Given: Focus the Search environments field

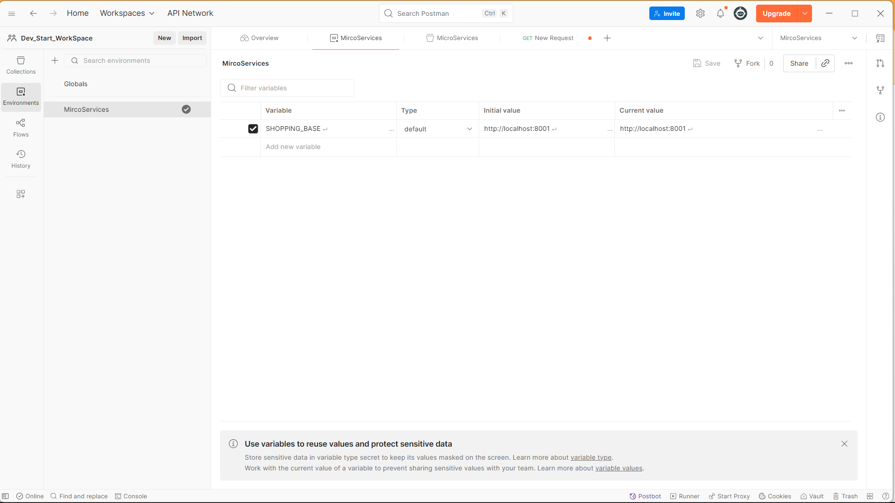Looking at the screenshot, I should pyautogui.click(x=135, y=61).
